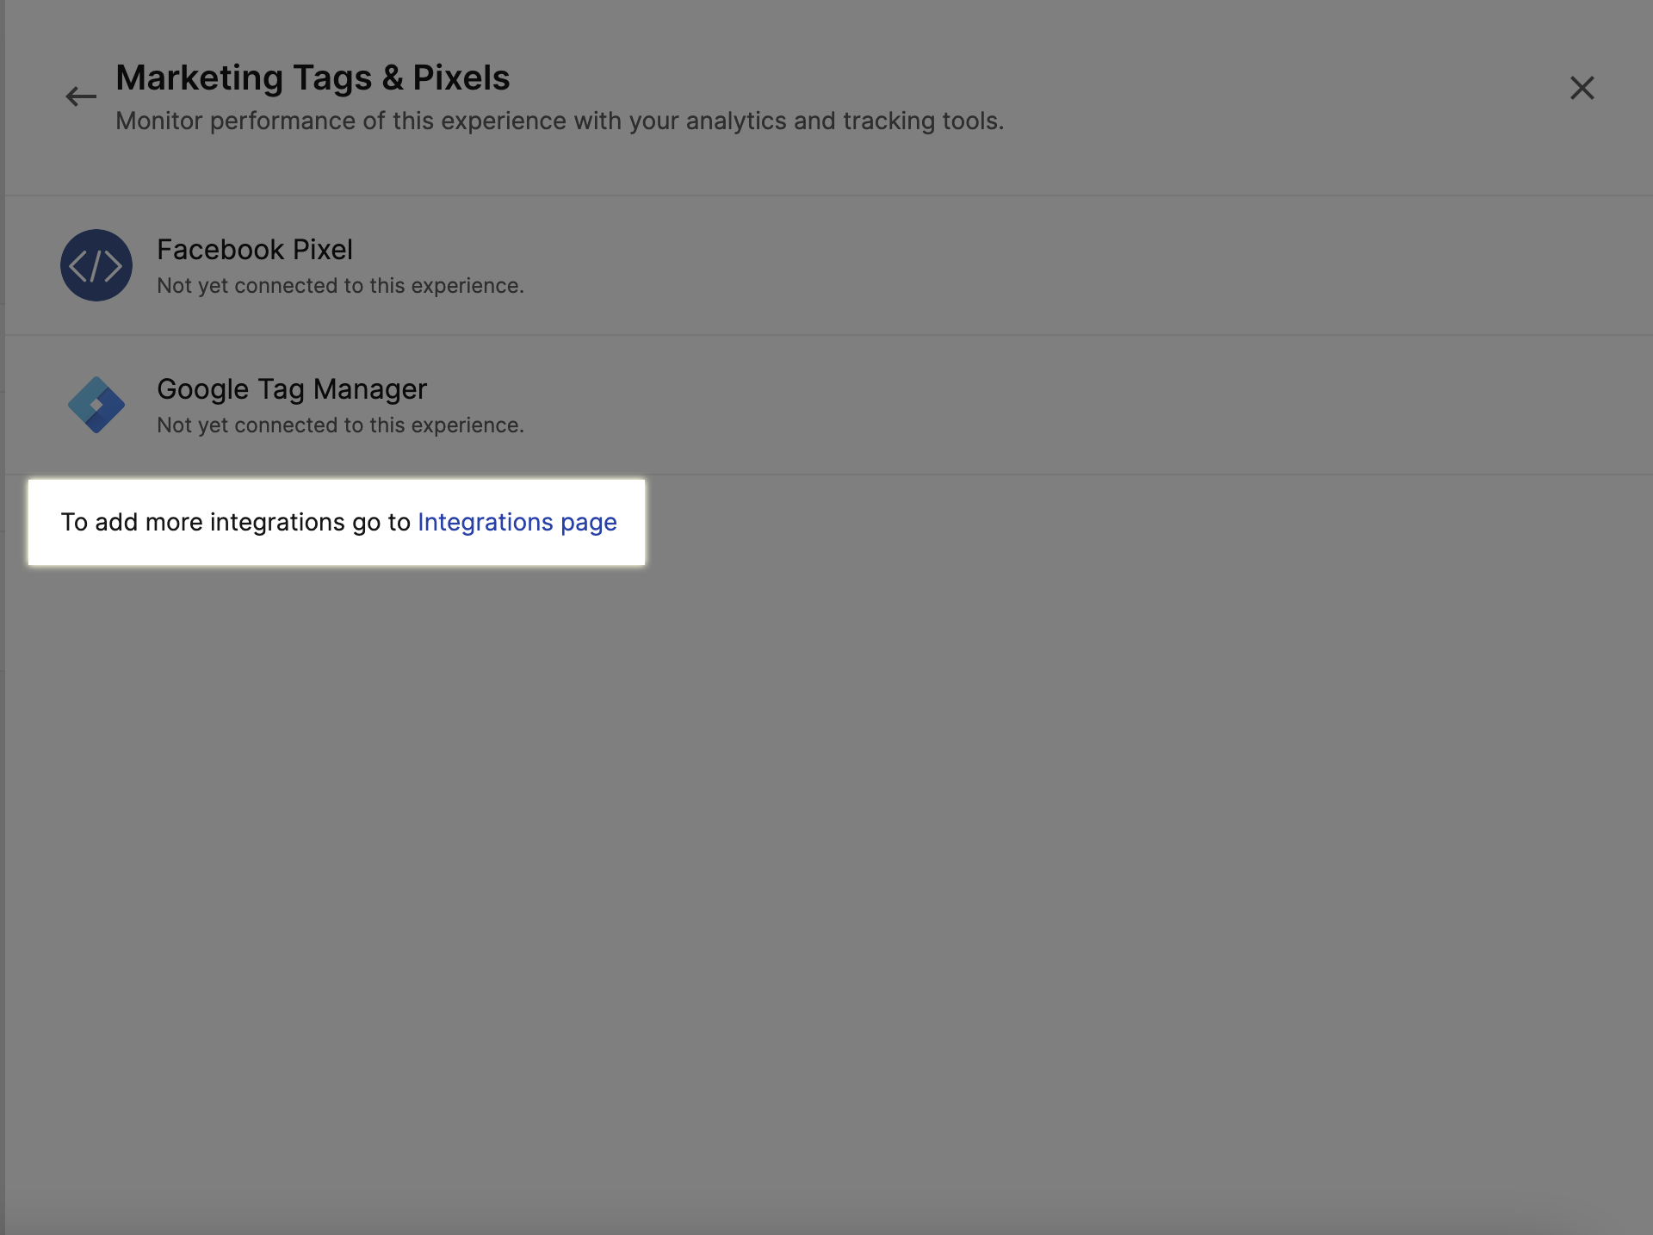Image resolution: width=1653 pixels, height=1235 pixels.
Task: Close the Marketing Tags & Pixels panel
Action: [1582, 88]
